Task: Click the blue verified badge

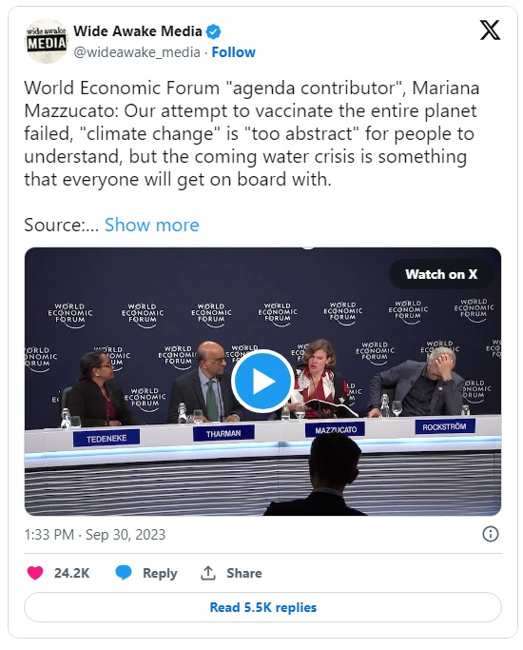Action: tap(214, 31)
